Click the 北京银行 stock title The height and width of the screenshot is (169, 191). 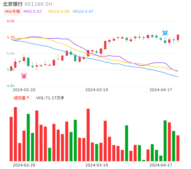[x=13, y=4]
